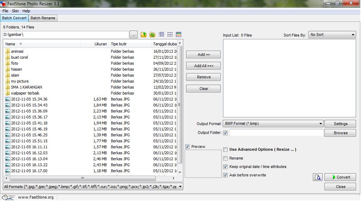Screen dimensions: 361x201
Task: Go up one folder level icon
Action: coord(144,34)
